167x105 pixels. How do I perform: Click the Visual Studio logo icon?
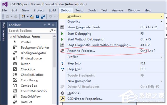pos(5,4)
